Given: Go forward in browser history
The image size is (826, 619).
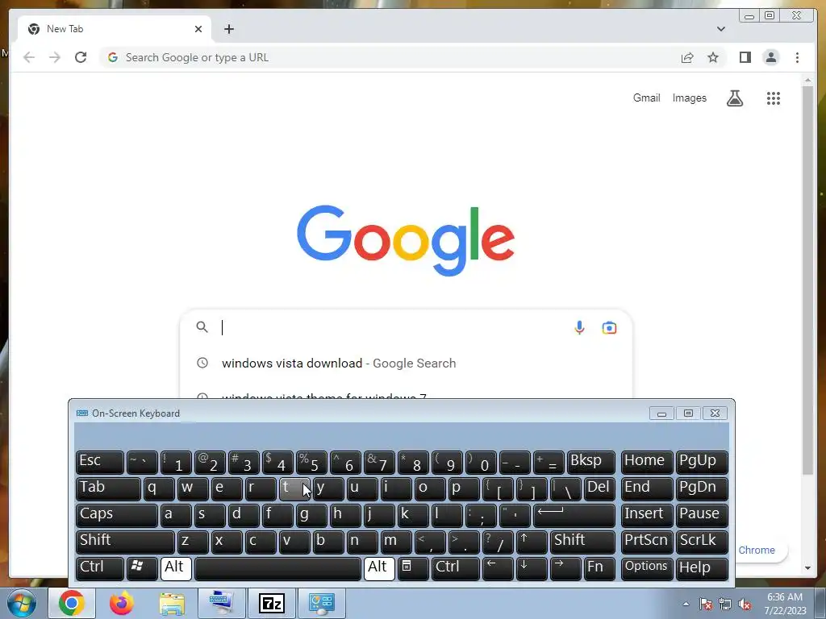Looking at the screenshot, I should point(55,57).
